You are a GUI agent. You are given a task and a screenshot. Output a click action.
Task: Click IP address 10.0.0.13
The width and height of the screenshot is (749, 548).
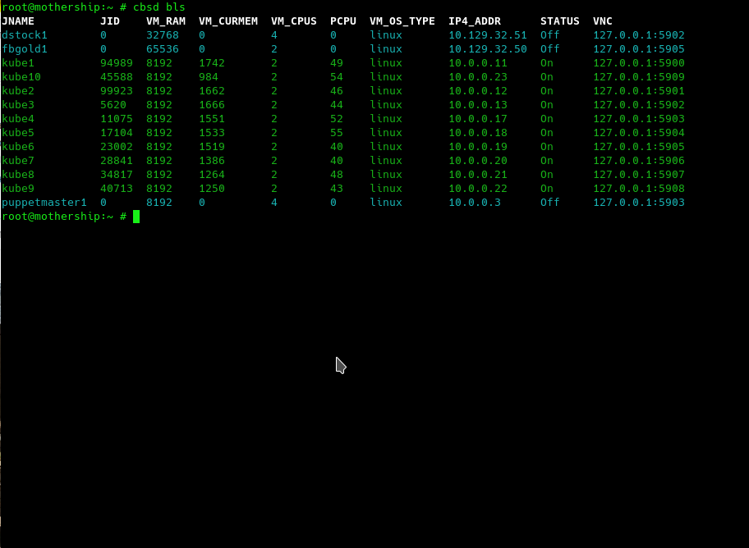click(x=478, y=104)
